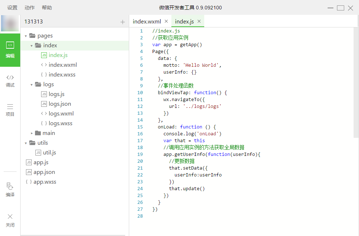Open the 帮助 (Help) menu

pos(47,8)
